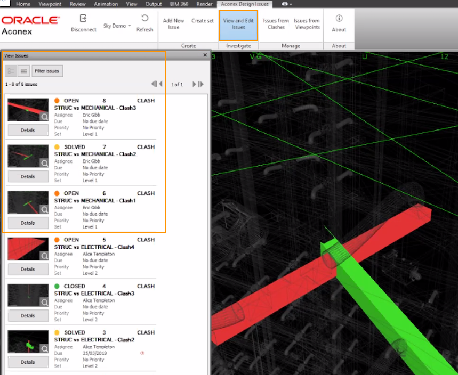Click the orange OPEN status dot for issue 8

click(x=57, y=101)
